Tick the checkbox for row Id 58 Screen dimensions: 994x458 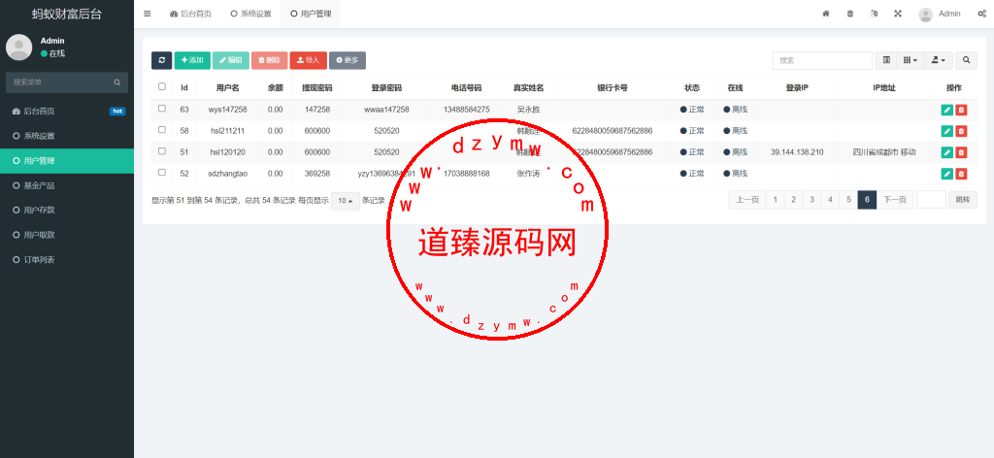coord(162,130)
